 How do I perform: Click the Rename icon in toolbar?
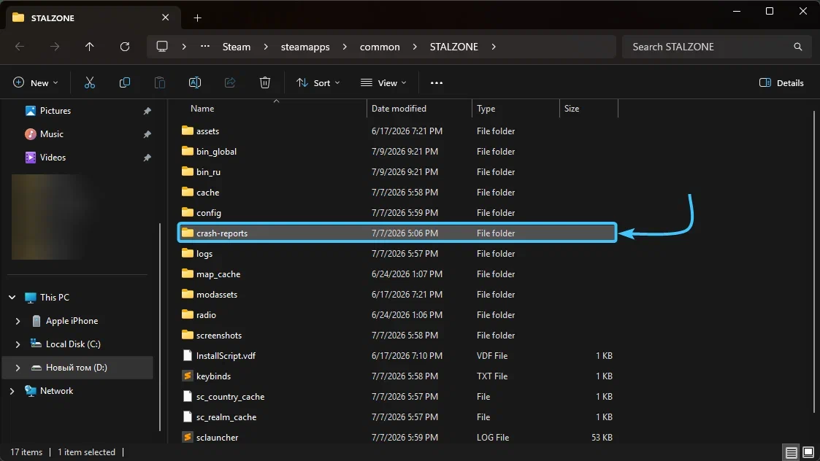pyautogui.click(x=194, y=82)
